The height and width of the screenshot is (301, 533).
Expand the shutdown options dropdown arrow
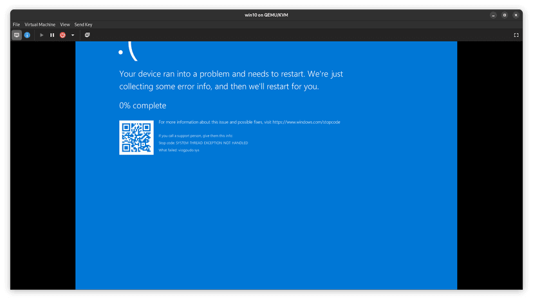tap(73, 35)
